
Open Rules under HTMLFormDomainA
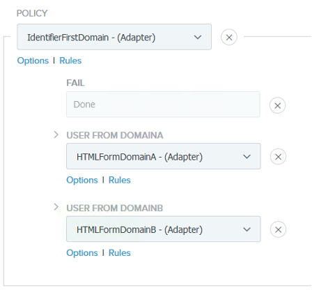pyautogui.click(x=120, y=180)
